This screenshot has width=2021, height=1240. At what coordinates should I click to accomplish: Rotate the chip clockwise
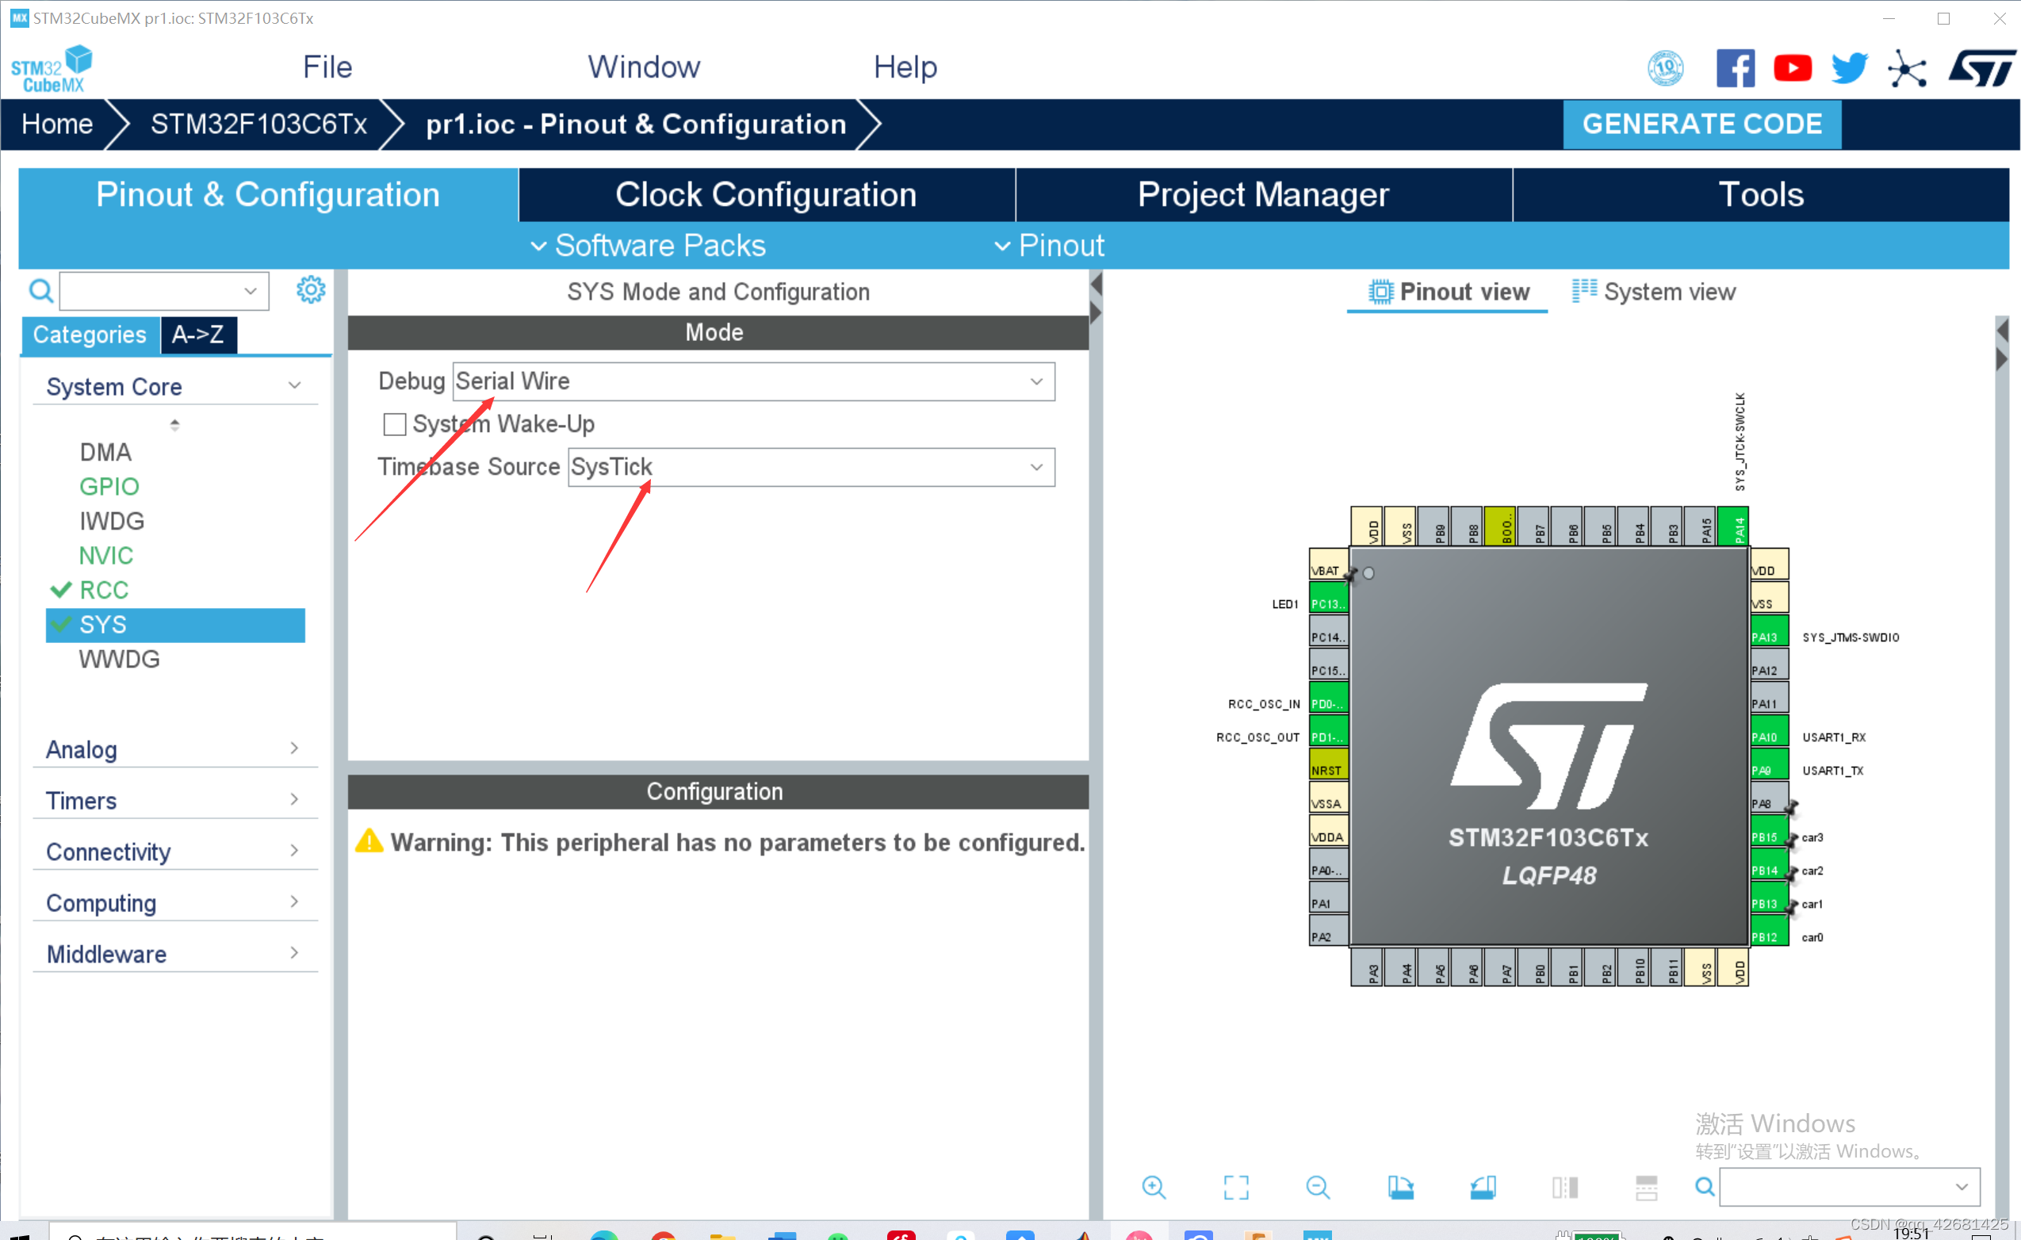(1400, 1187)
